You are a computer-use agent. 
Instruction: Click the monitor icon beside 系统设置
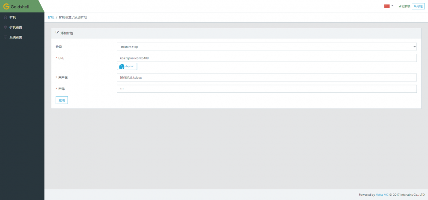[x=6, y=37]
